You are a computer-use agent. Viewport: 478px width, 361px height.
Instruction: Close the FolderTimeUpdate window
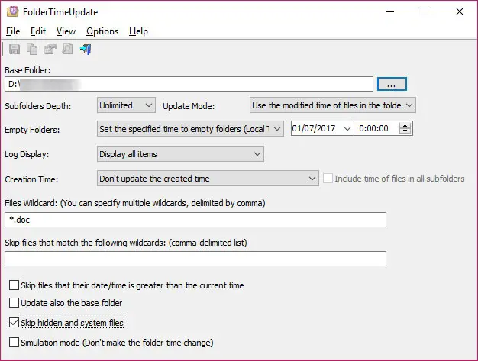point(460,11)
